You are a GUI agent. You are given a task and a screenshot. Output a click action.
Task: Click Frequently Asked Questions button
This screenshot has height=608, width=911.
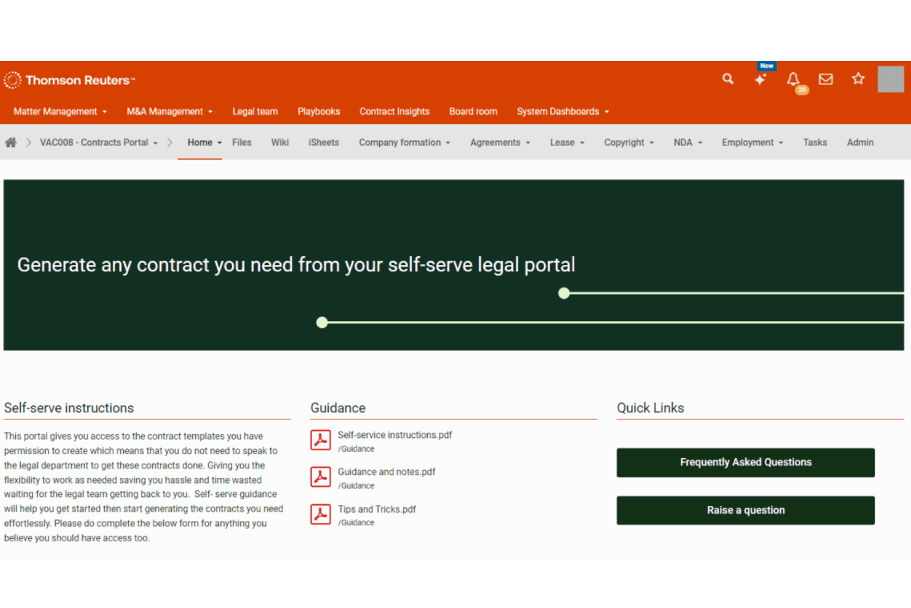[x=745, y=463]
